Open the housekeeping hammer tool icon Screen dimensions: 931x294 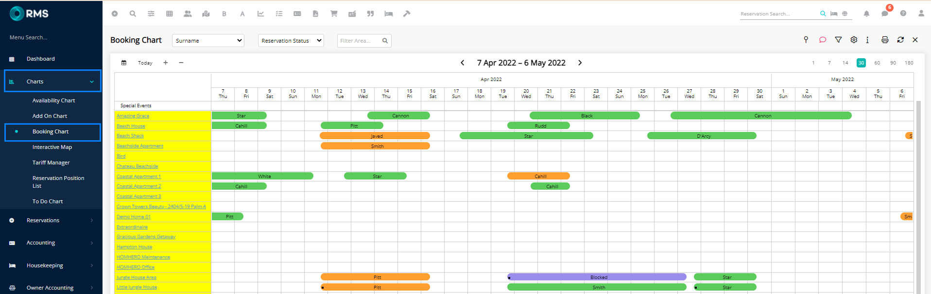[x=407, y=14]
